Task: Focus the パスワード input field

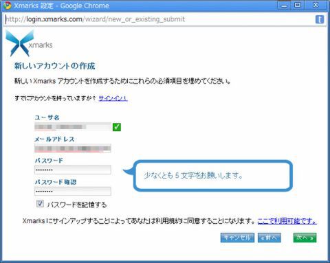Action: (x=73, y=170)
